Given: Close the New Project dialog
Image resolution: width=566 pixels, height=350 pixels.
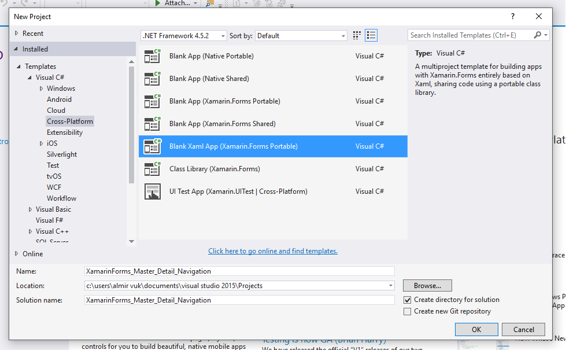Looking at the screenshot, I should [x=539, y=16].
